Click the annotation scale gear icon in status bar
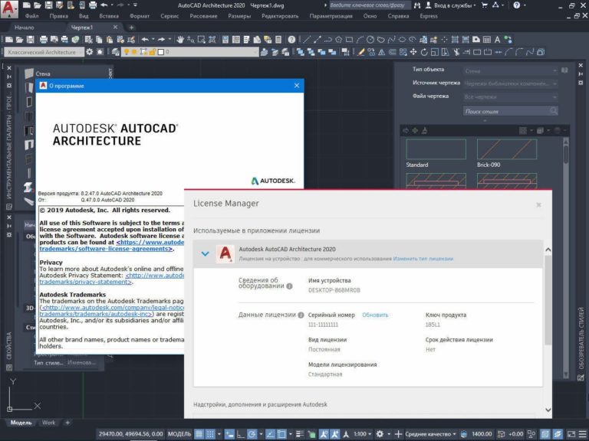 380,434
